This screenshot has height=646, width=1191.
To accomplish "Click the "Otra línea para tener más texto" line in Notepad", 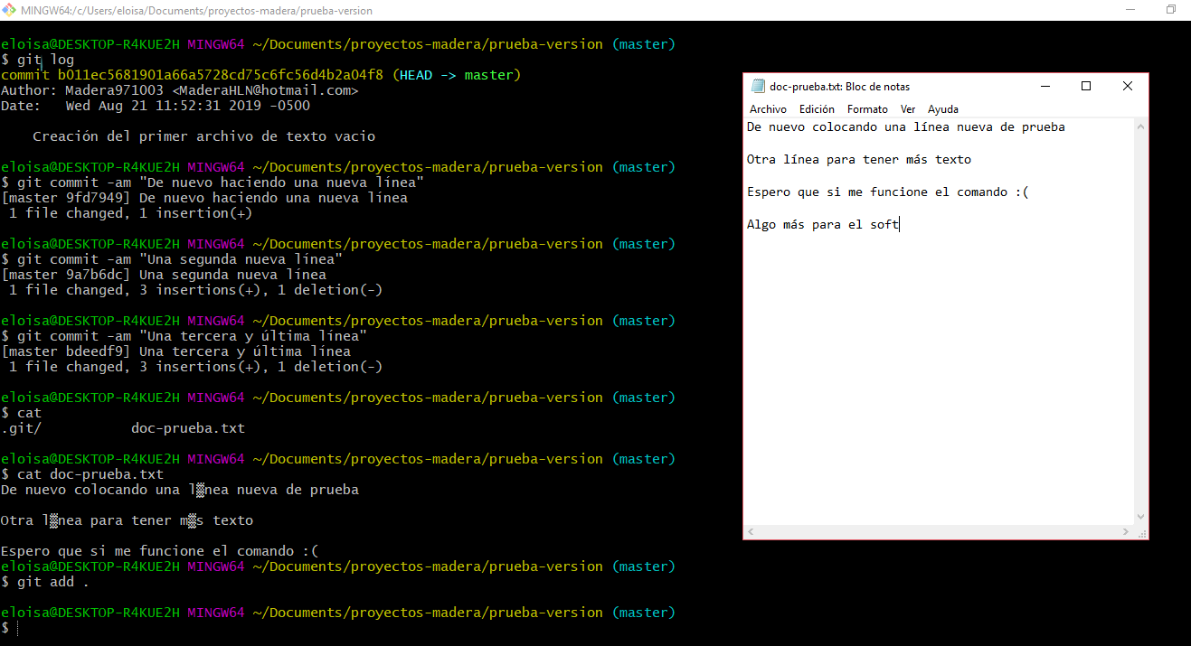I will pyautogui.click(x=858, y=160).
